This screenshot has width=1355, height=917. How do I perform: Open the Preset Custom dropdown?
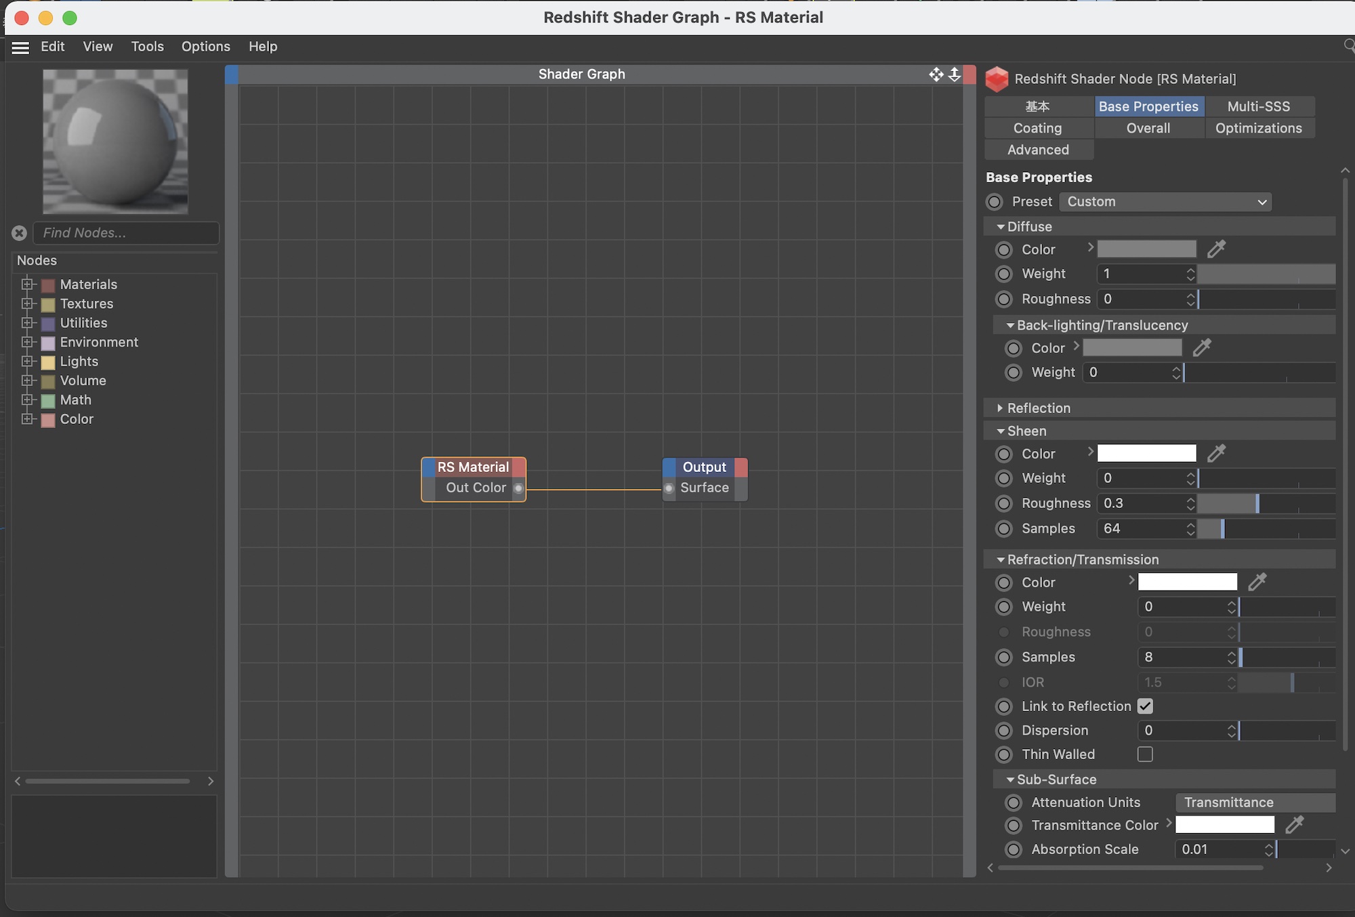1165,202
